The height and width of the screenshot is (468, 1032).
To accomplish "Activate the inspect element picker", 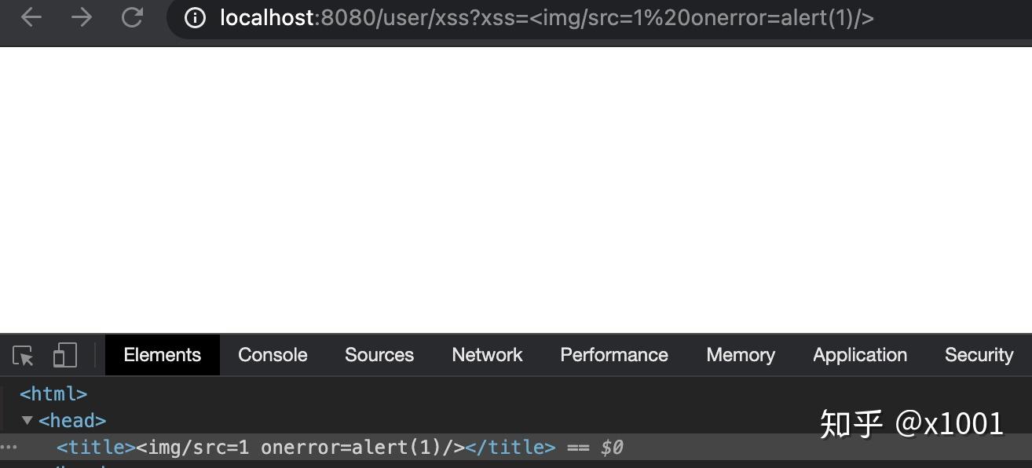I will click(x=24, y=356).
